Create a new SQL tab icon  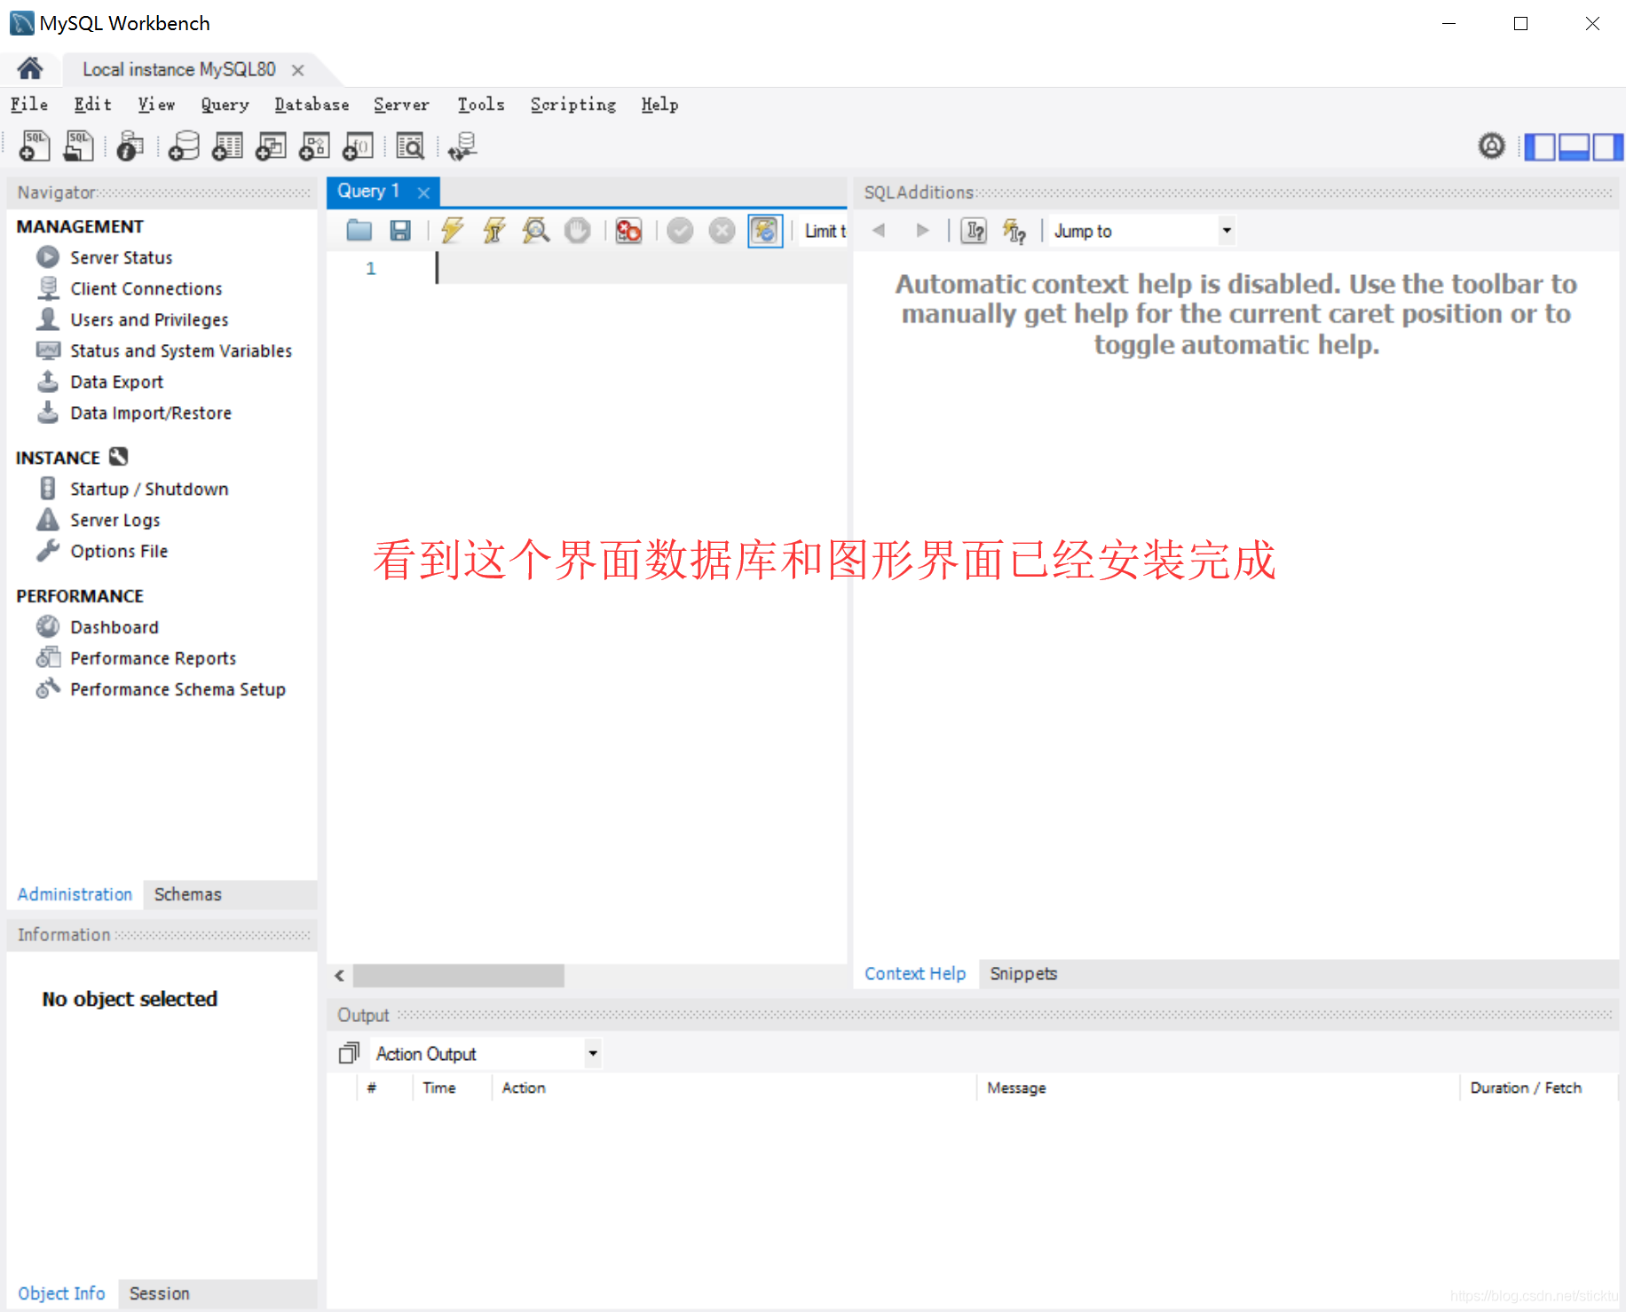(35, 146)
